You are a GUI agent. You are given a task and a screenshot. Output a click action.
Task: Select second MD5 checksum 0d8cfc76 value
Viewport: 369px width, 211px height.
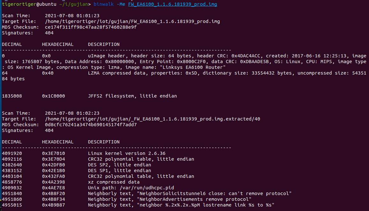coord(91,125)
